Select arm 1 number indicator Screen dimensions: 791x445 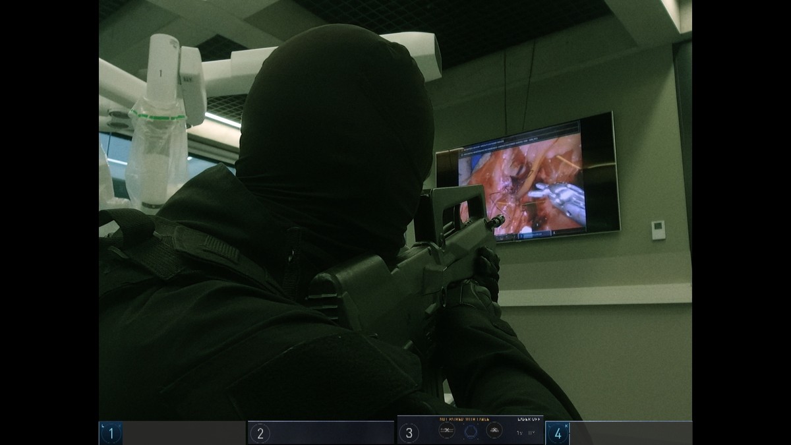(111, 433)
